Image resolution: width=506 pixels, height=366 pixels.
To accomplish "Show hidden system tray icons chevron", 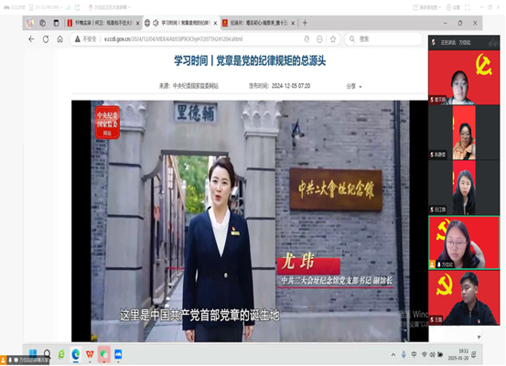I will tap(393, 354).
